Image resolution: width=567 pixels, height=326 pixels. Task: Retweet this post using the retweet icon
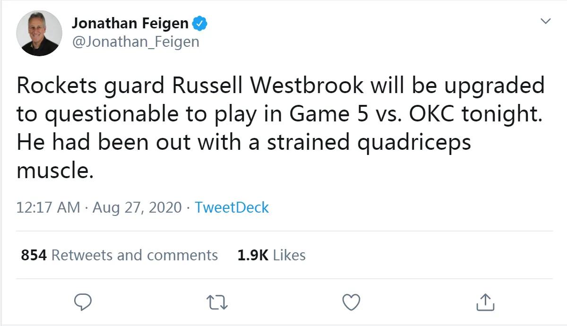click(217, 302)
